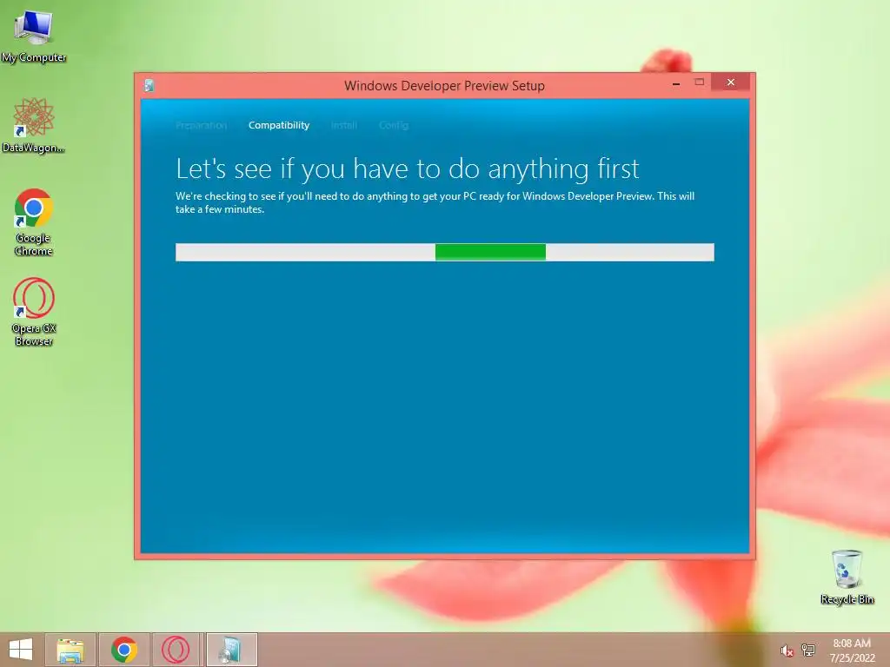This screenshot has height=667, width=890.
Task: Switch to Google Chrome on the taskbar
Action: 124,650
